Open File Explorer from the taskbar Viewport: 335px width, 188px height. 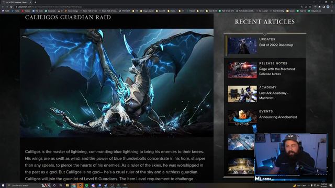point(67,185)
